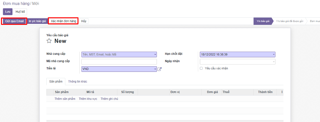Click the Hủy cancel button
The height and width of the screenshot is (122, 320).
(84, 21)
